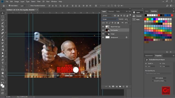Open collapsed Channels panel button

[138, 16]
